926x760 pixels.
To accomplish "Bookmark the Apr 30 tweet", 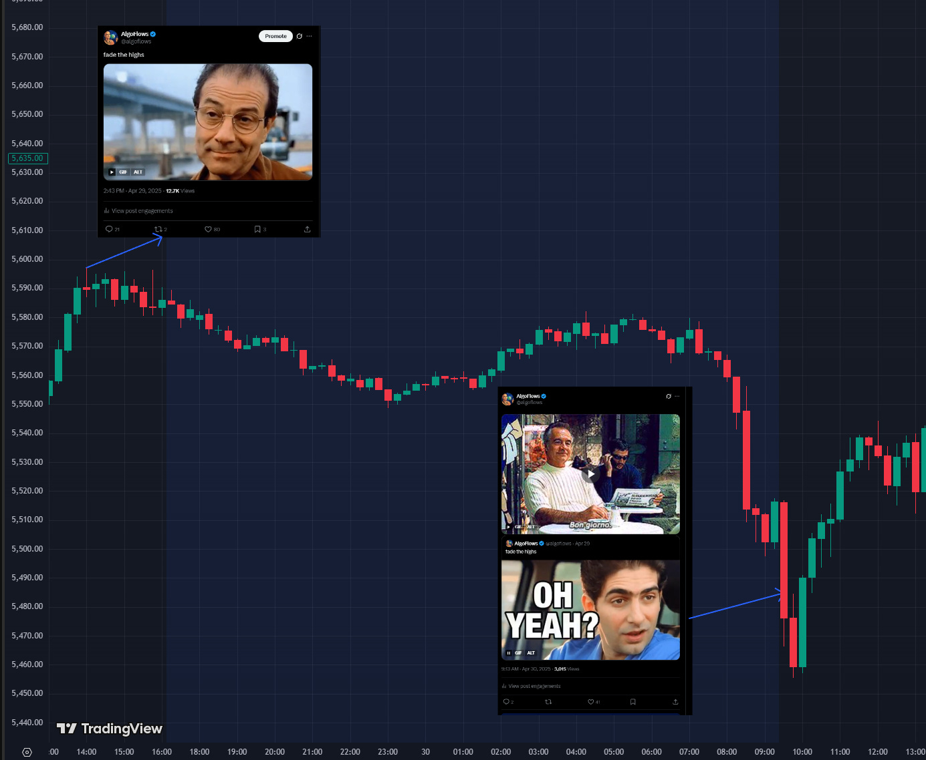I will [632, 702].
